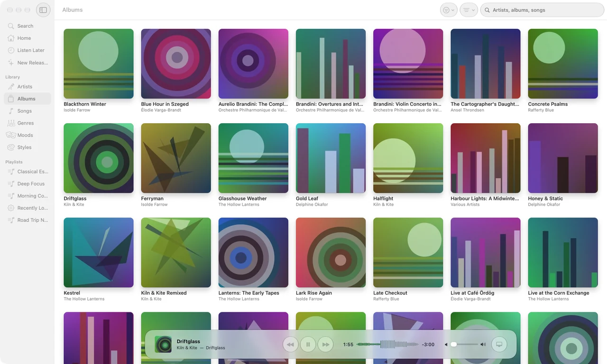
Task: Go to Songs in the library
Action: 28,111
